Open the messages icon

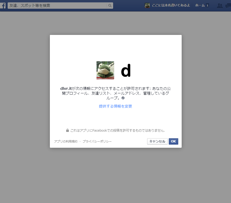(228, 6)
